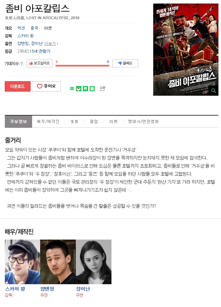Screen dimensions: 221x307
Task: Click the red expectation index bar
Action: 82,66
